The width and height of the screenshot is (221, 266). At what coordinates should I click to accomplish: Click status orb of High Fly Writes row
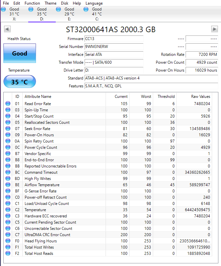[x=8, y=178]
